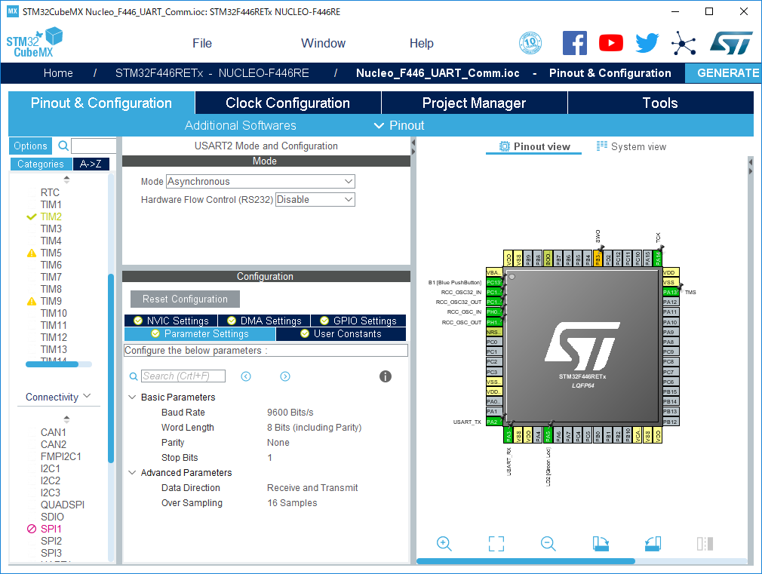762x574 pixels.
Task: Open the Hardware Flow Control dropdown
Action: [x=315, y=199]
